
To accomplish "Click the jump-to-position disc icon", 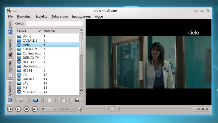I will coord(112,109).
